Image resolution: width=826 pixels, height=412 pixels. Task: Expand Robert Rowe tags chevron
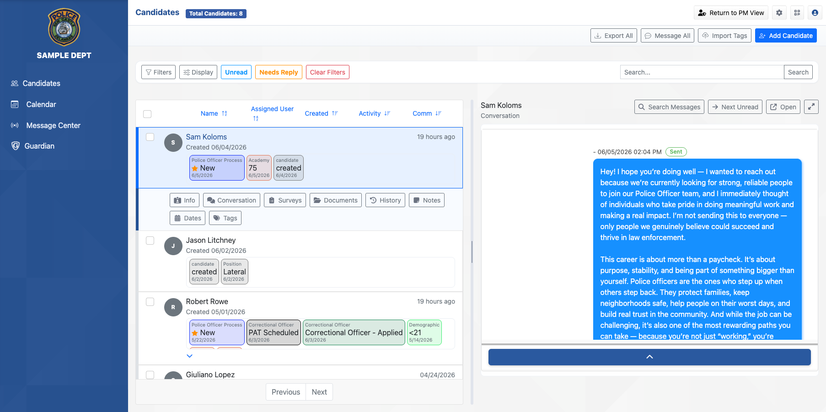(x=190, y=356)
